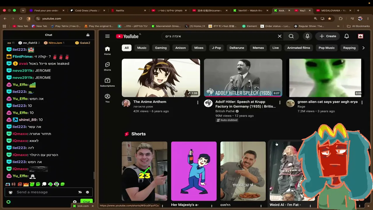Open the YouTube hamburger guide menu
This screenshot has width=373, height=210.
(107, 36)
